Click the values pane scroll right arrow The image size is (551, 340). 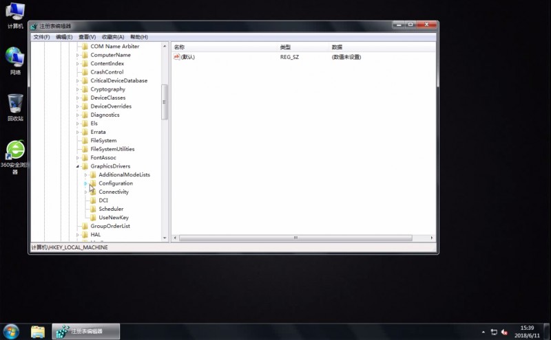point(432,238)
